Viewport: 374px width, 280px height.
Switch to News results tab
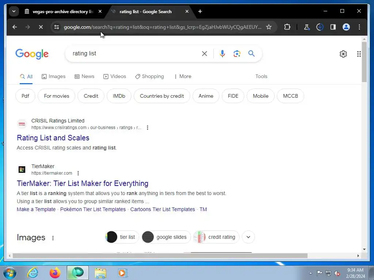(x=84, y=77)
